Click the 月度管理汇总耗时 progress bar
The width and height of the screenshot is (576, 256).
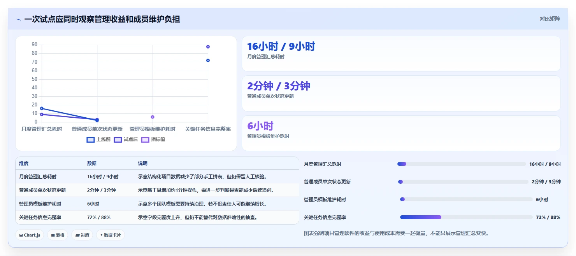point(462,164)
